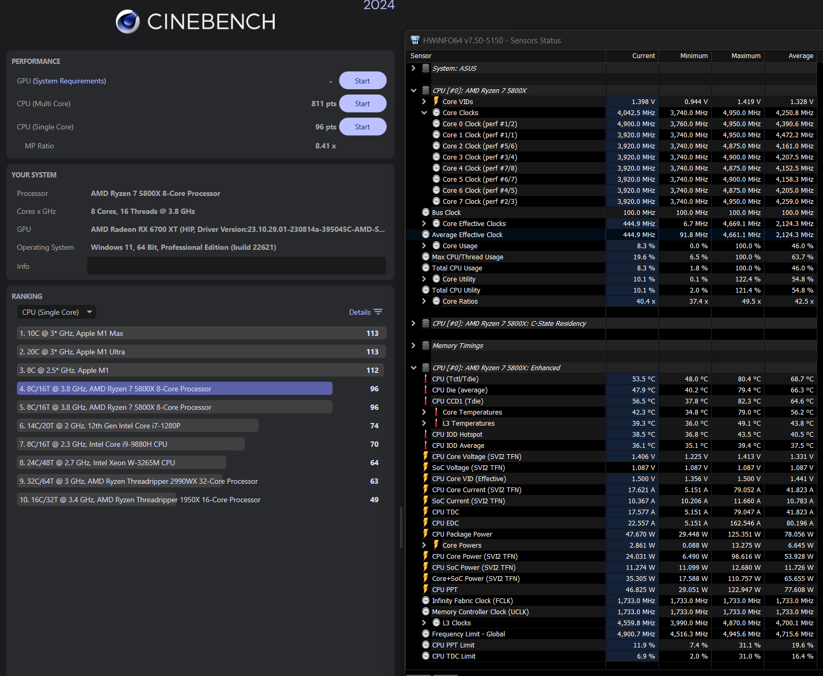Click the CPU TDC Limit icon
This screenshot has width=823, height=676.
pyautogui.click(x=426, y=656)
